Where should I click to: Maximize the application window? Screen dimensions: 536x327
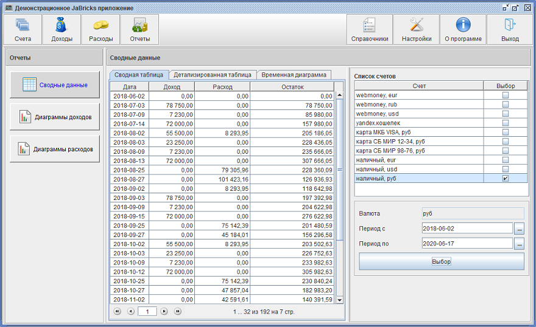pos(515,7)
